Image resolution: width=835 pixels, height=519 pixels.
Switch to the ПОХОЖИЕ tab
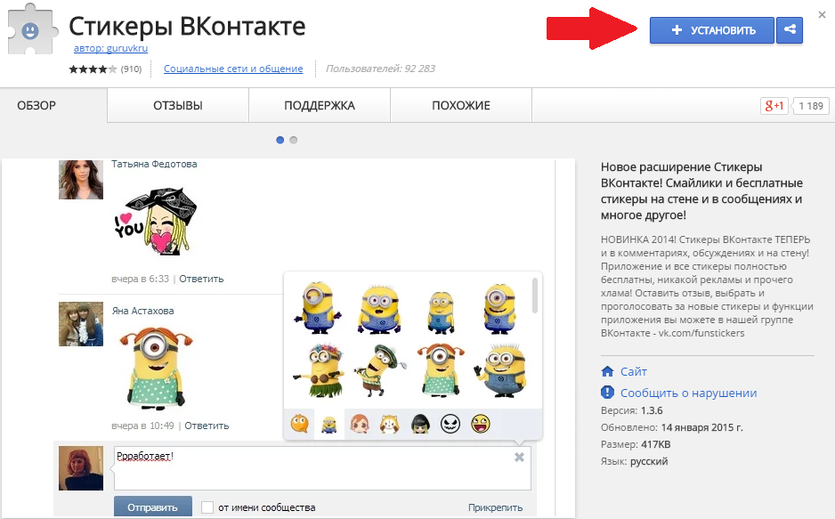461,105
